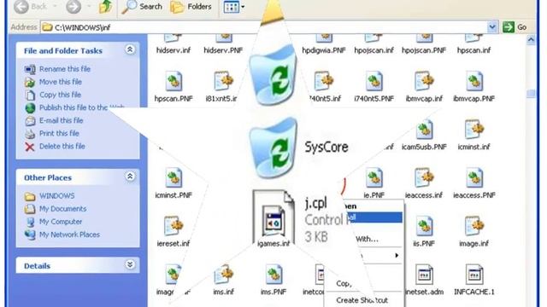Select the iereset.inf file icon
Image resolution: width=547 pixels, height=307 pixels.
(x=174, y=226)
